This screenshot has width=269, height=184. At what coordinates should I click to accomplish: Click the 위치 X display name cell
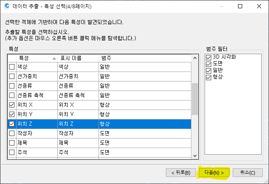point(78,105)
